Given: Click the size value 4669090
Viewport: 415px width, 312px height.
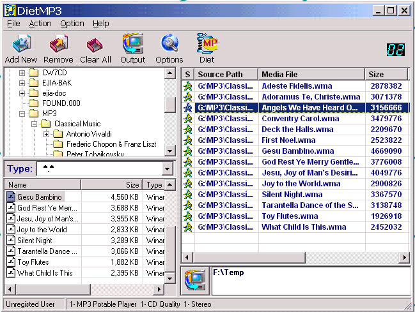Looking at the screenshot, I should point(386,151).
